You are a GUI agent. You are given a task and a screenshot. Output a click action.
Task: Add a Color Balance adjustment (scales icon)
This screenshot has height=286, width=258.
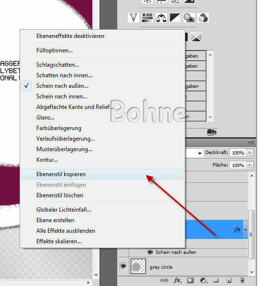point(161,18)
